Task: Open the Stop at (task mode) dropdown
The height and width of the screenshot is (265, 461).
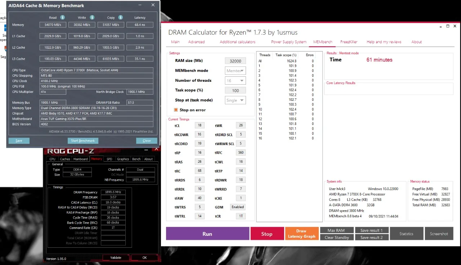Action: click(236, 100)
